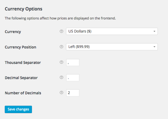168x119 pixels.
Task: Click the Thousand Separator label
Action: (x=23, y=62)
